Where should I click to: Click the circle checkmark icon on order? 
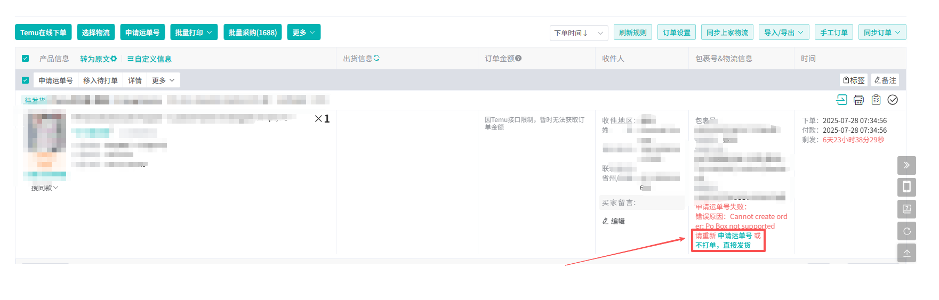893,100
